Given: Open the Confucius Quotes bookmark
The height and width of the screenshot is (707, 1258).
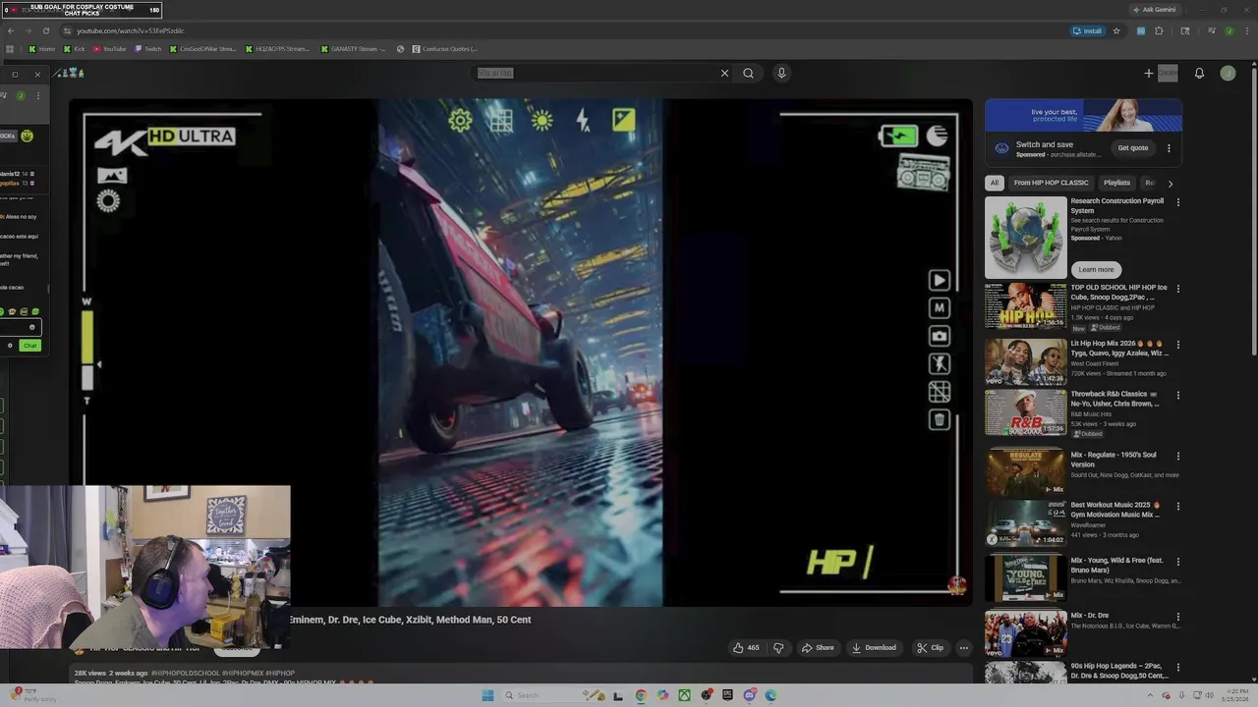Looking at the screenshot, I should coord(444,48).
